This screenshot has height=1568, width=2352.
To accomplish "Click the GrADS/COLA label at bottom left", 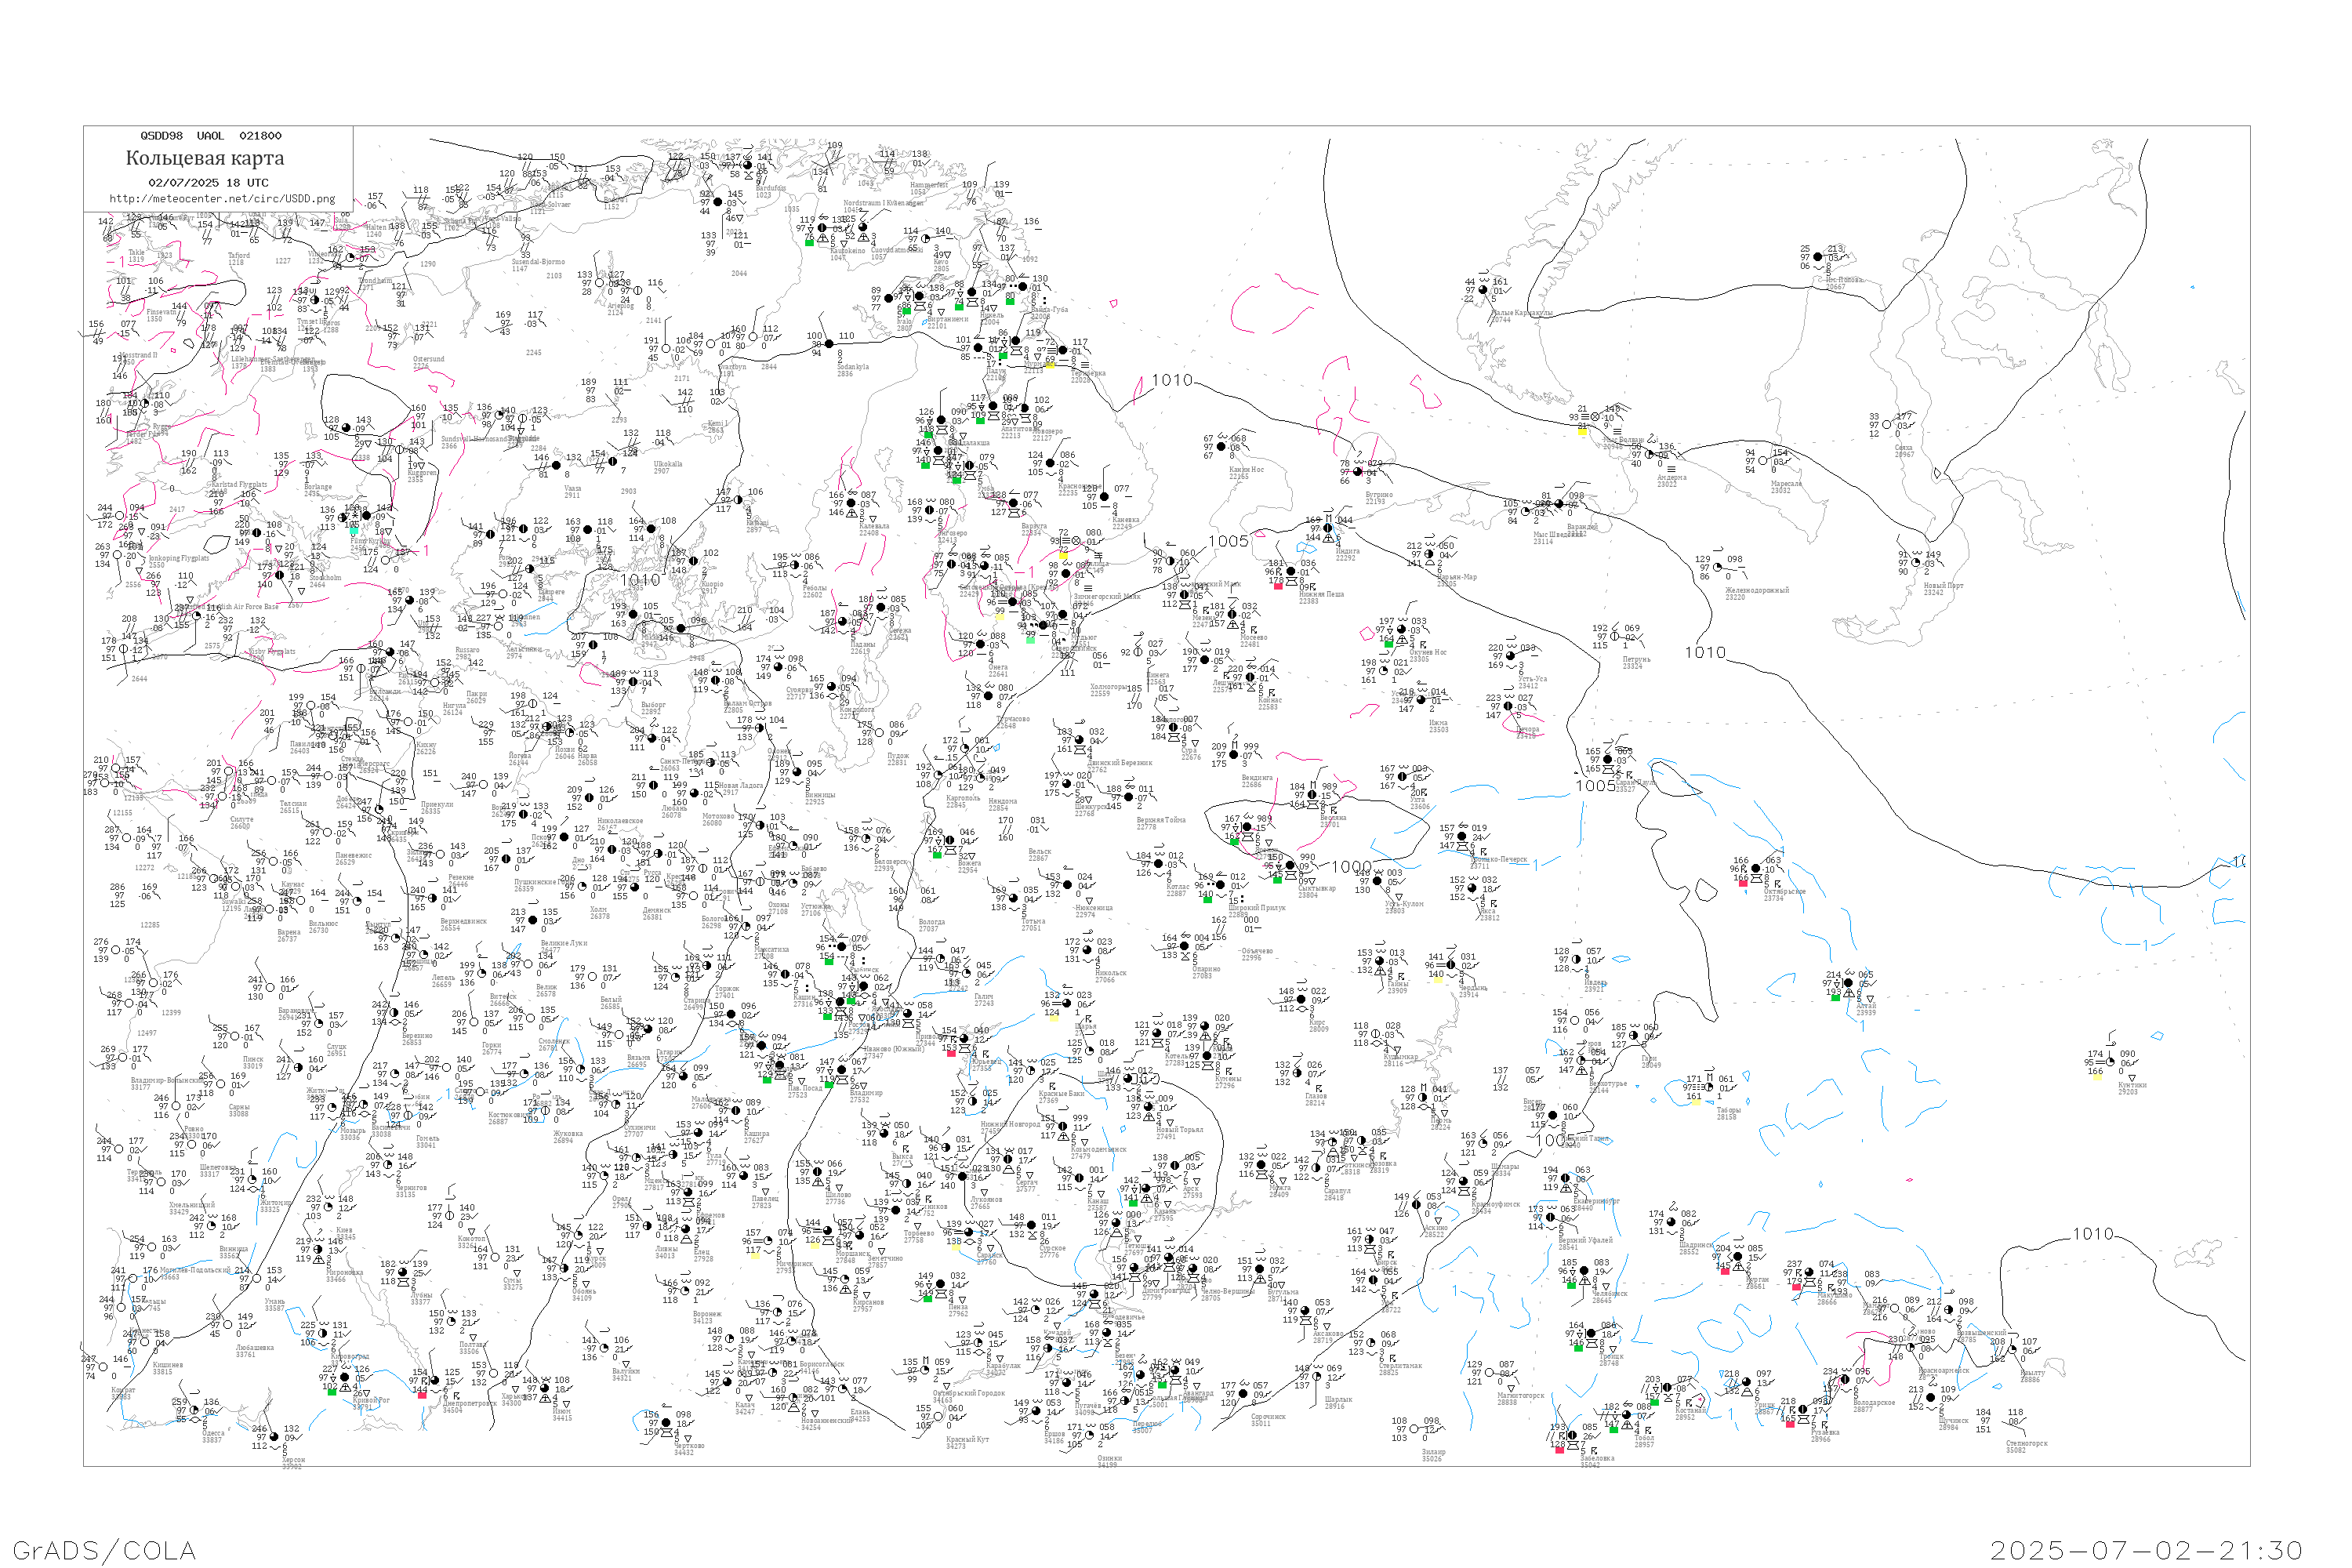I will (104, 1550).
